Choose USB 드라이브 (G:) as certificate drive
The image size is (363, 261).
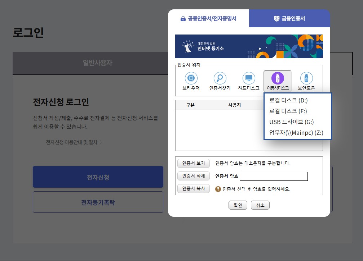click(292, 123)
